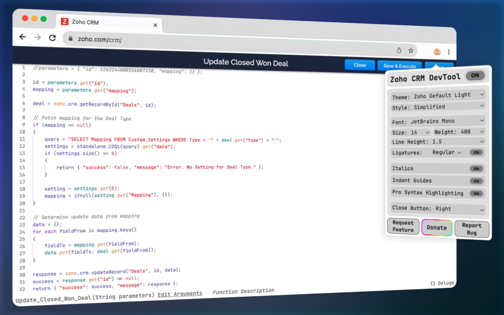Viewport: 504px width, 315px height.
Task: Open the Line Height 1.5 dropdown
Action: tap(438, 142)
